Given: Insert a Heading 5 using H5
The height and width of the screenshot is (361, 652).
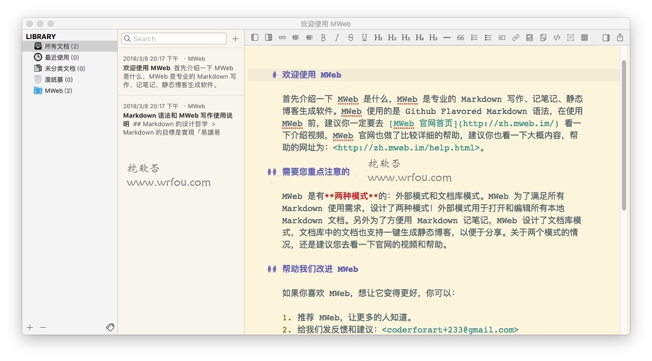Looking at the screenshot, I should [x=433, y=37].
